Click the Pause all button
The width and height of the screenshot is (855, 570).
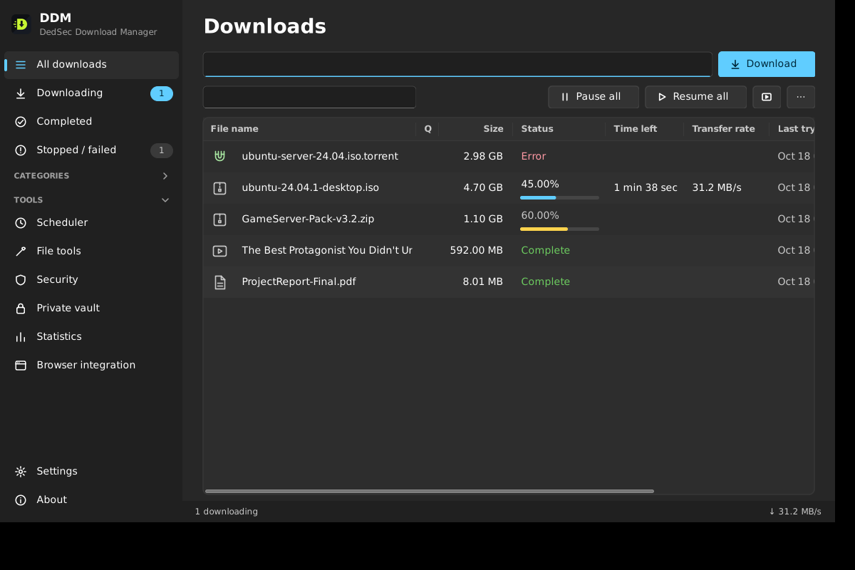point(594,97)
